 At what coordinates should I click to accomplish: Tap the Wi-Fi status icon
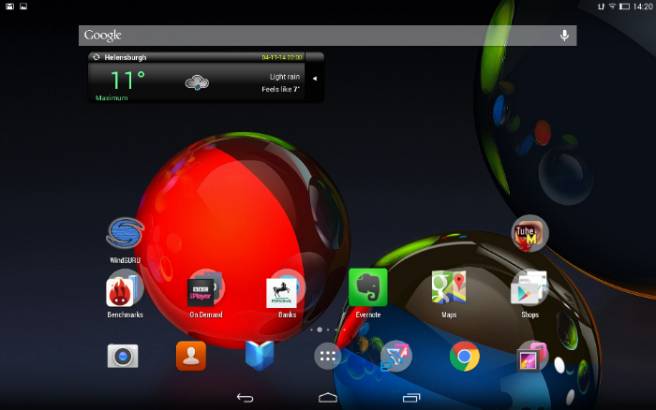point(613,7)
